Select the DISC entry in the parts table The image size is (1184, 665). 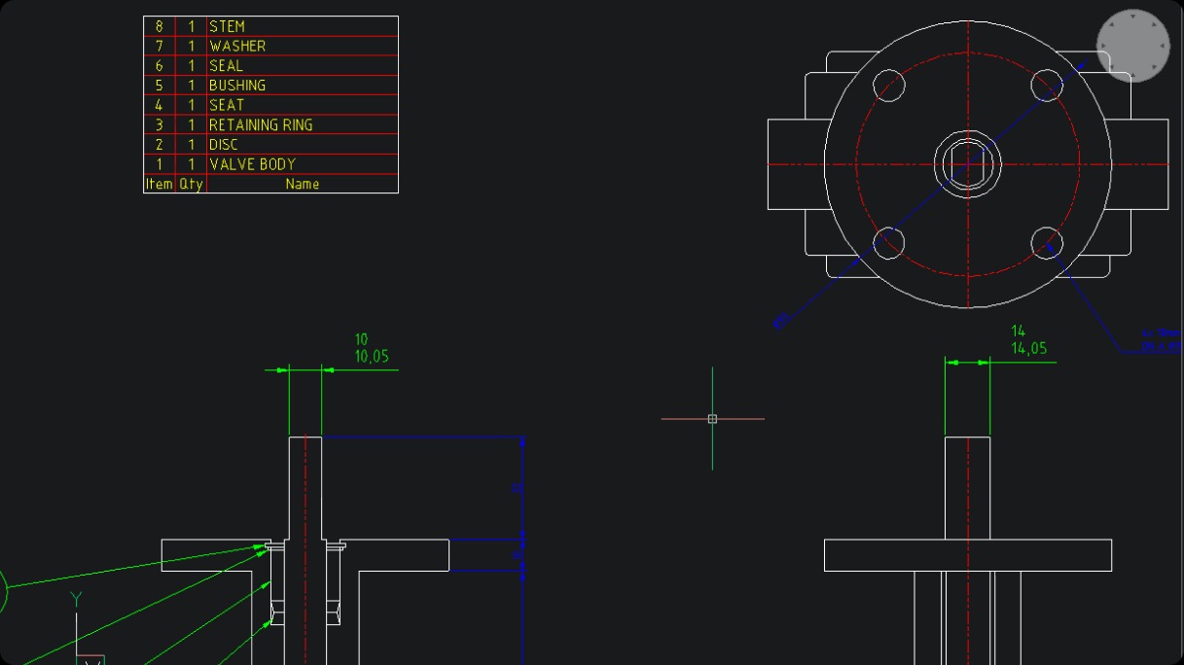(x=224, y=144)
